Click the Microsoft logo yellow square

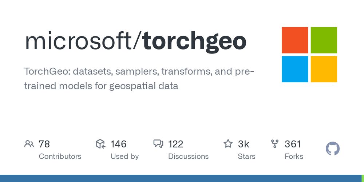tap(324, 69)
